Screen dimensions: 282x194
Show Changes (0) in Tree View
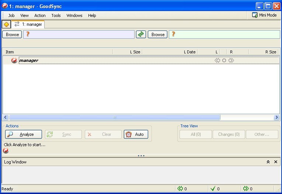click(x=229, y=134)
